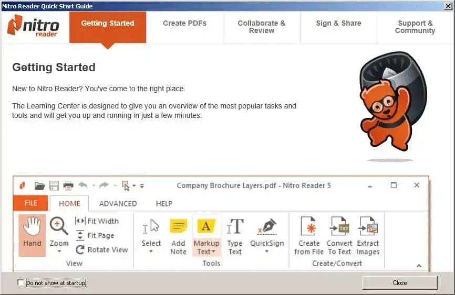Viewport: 455px width, 295px height.
Task: Collapse the ribbon with the chevron arrow
Action: click(x=419, y=266)
